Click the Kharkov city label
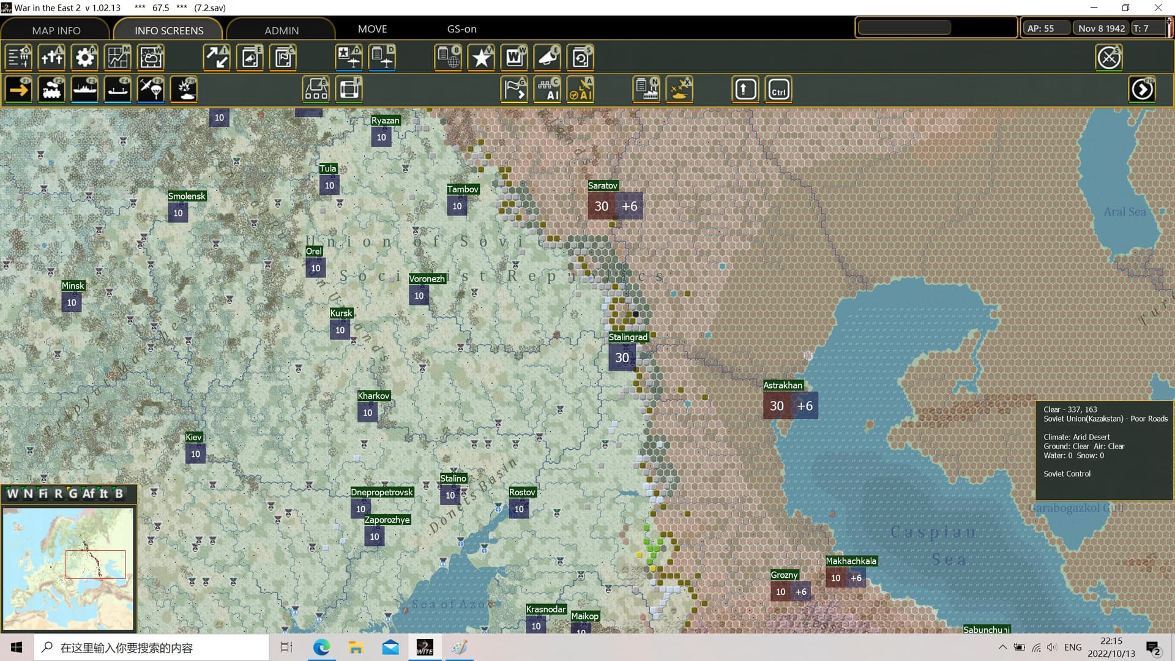 pos(373,396)
